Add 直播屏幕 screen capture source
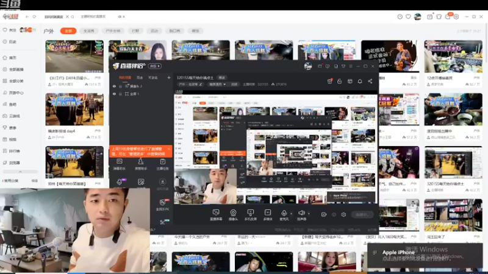This screenshot has height=274, width=488. click(x=216, y=215)
